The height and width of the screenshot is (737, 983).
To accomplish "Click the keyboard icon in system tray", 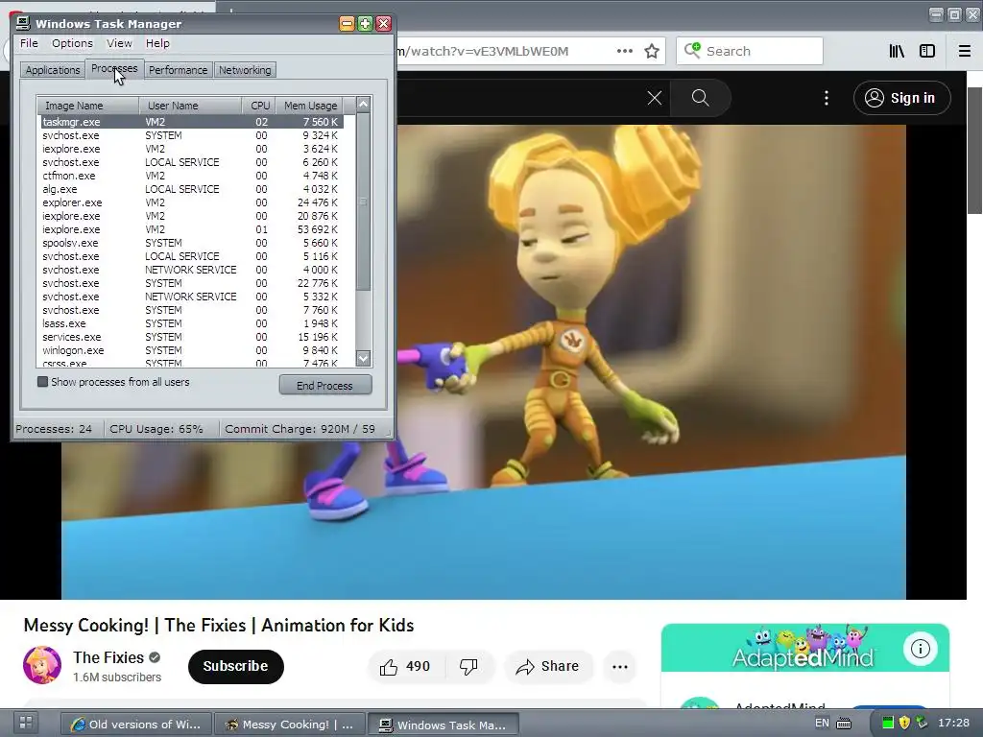I will [x=844, y=724].
